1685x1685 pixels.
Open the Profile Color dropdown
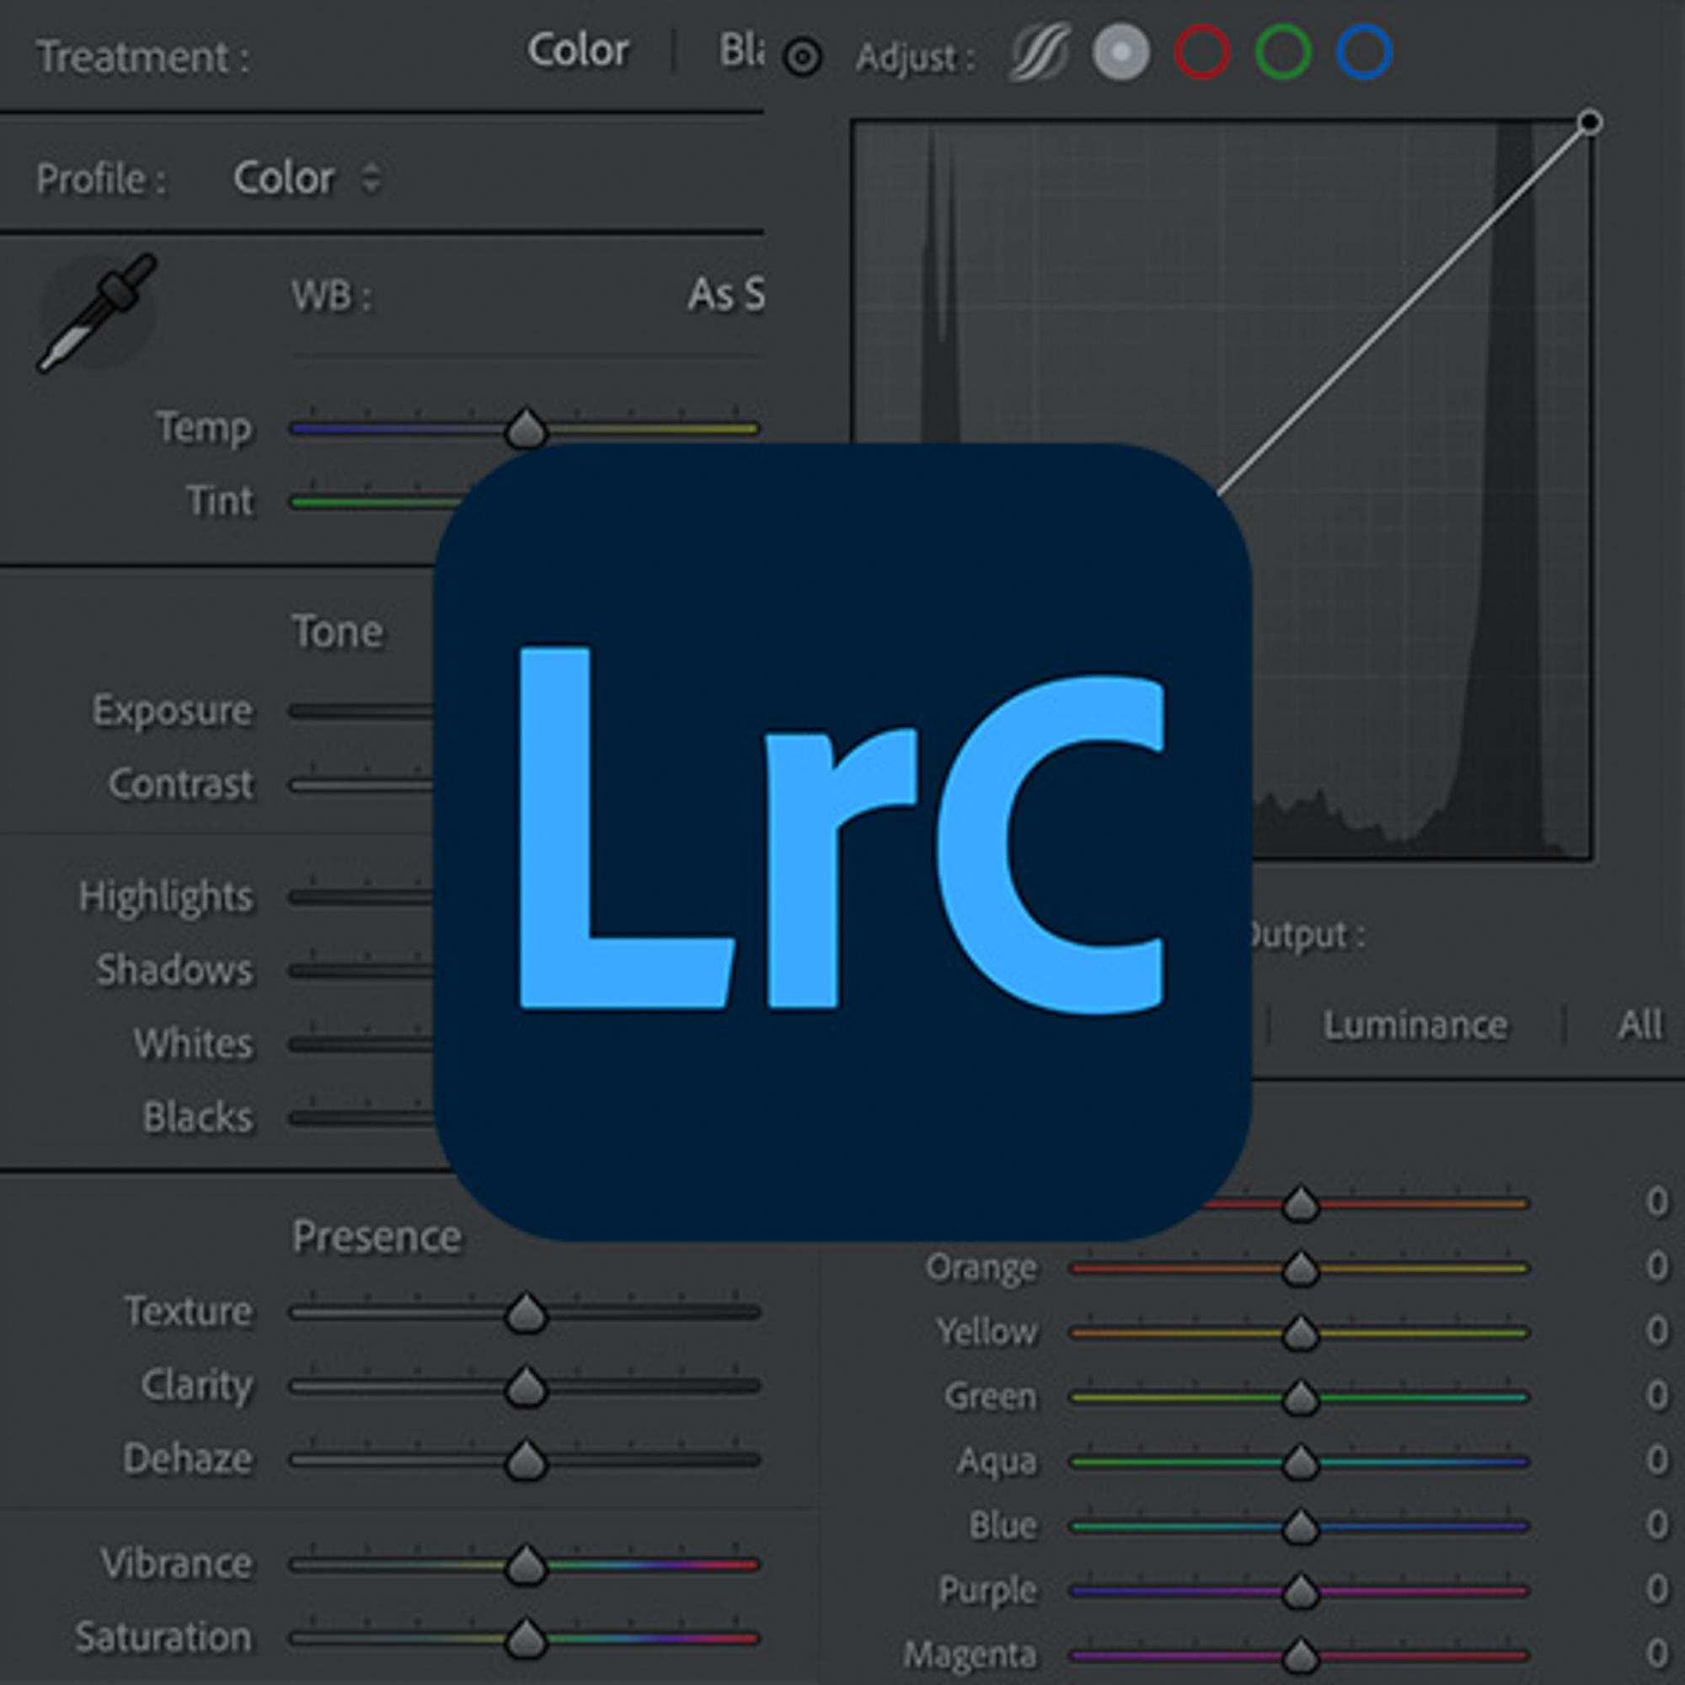pos(307,178)
